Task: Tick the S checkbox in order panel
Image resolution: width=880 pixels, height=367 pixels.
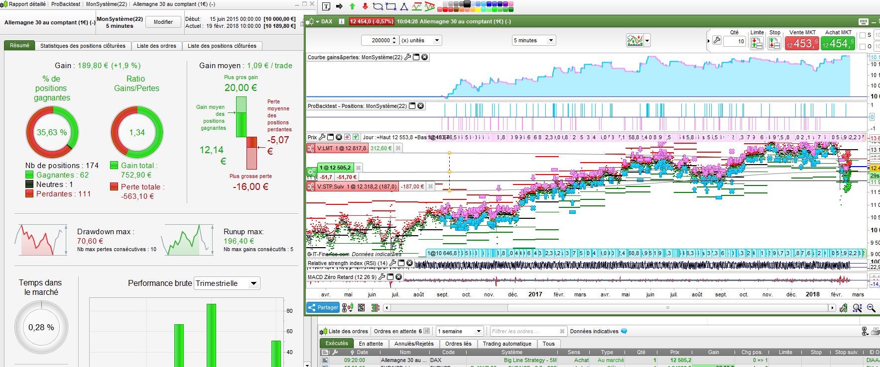Action: click(863, 35)
